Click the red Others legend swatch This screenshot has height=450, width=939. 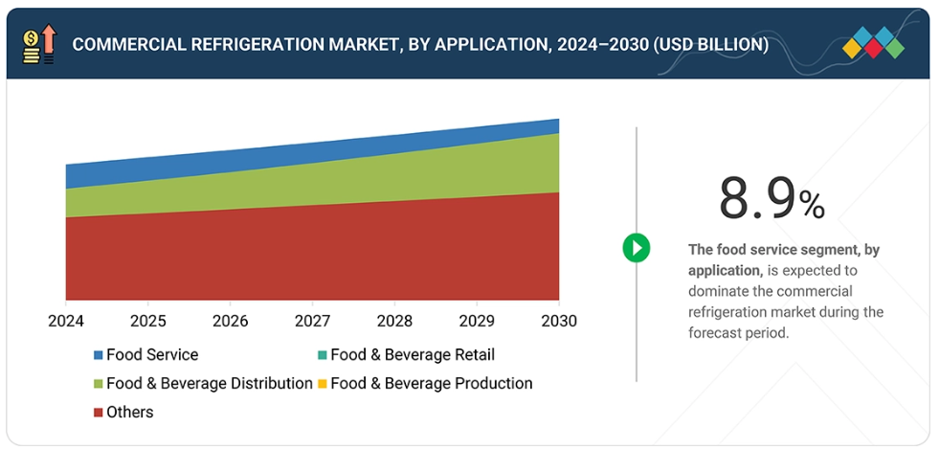point(98,413)
